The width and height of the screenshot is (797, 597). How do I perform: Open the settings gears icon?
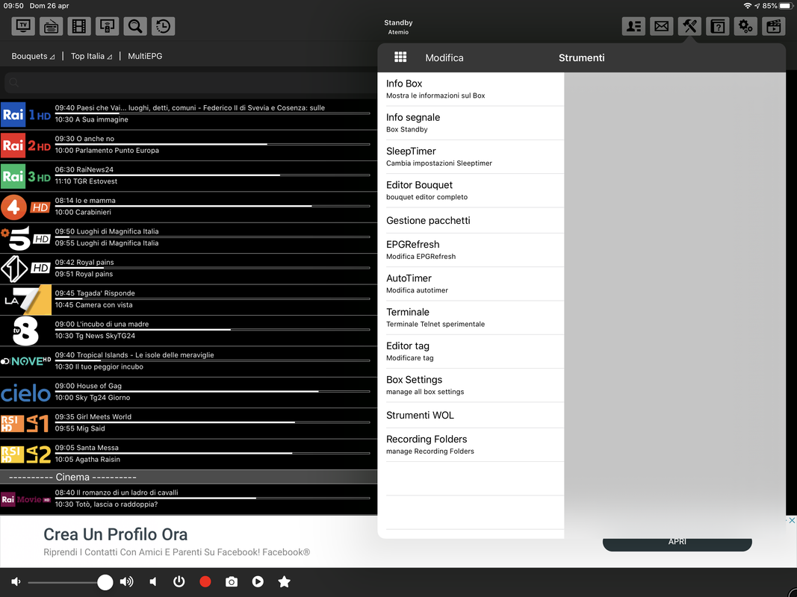pos(745,26)
